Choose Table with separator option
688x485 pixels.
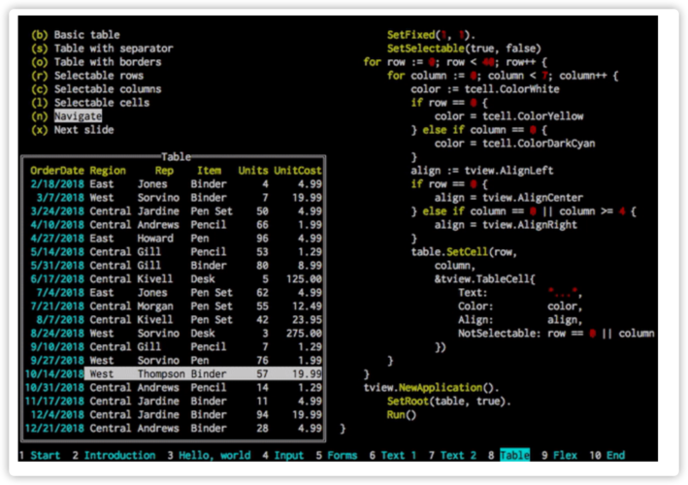[x=113, y=48]
